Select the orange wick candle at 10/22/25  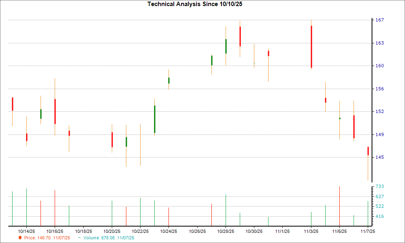pos(140,144)
